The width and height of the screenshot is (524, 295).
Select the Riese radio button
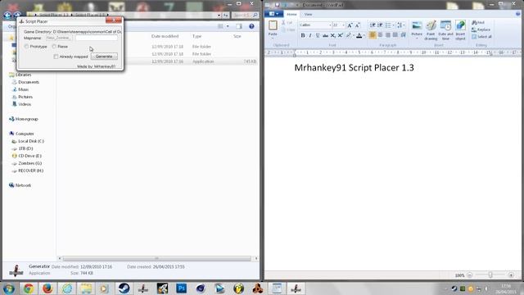(54, 47)
